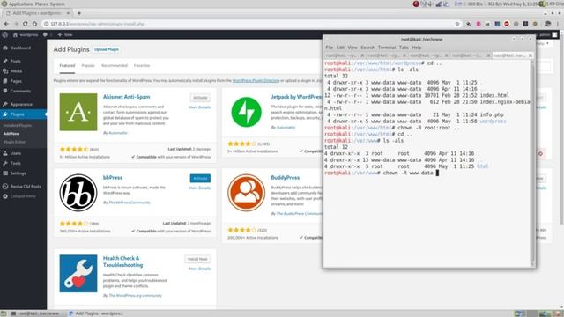Open Plugin Editor submenu item
564x317 pixels.
tap(14, 142)
